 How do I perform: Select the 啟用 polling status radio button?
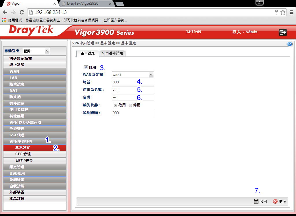[116, 105]
